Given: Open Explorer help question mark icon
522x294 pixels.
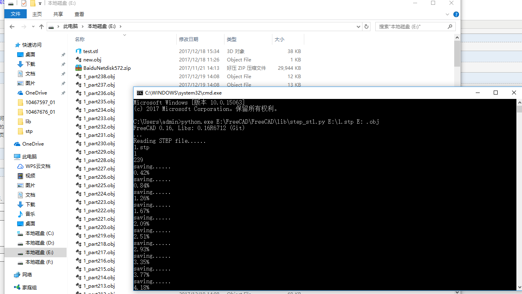Looking at the screenshot, I should coord(456,14).
